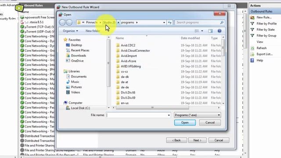Click the New Rule icon in Actions pane
The image size is (281, 158).
[252, 18]
